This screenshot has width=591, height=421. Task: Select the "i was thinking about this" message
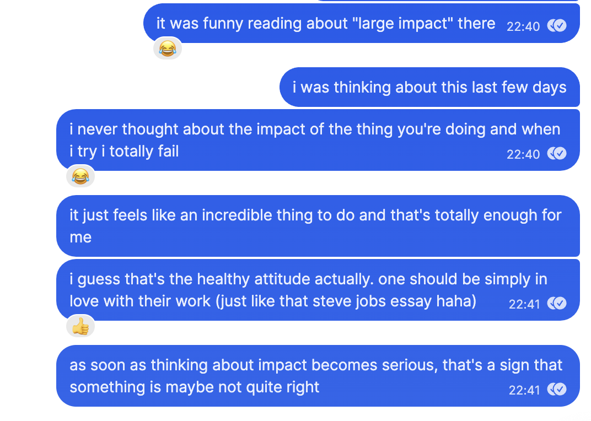429,88
